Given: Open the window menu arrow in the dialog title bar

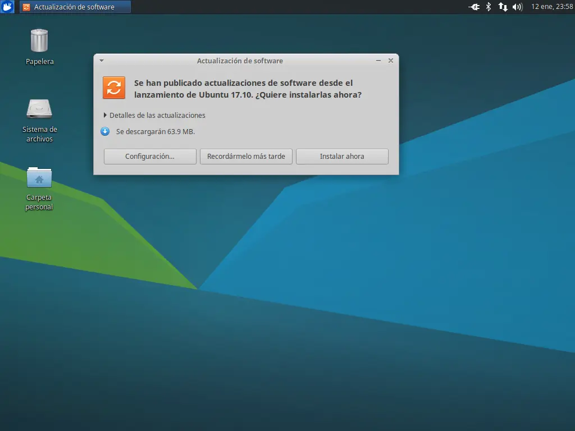Looking at the screenshot, I should pos(102,61).
